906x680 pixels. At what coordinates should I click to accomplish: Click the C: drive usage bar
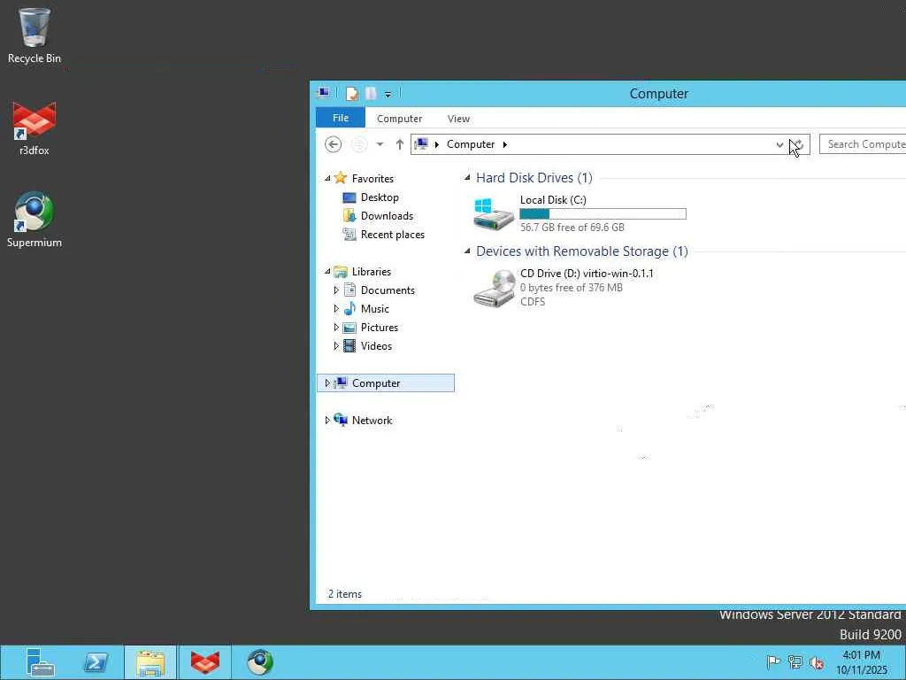[603, 214]
